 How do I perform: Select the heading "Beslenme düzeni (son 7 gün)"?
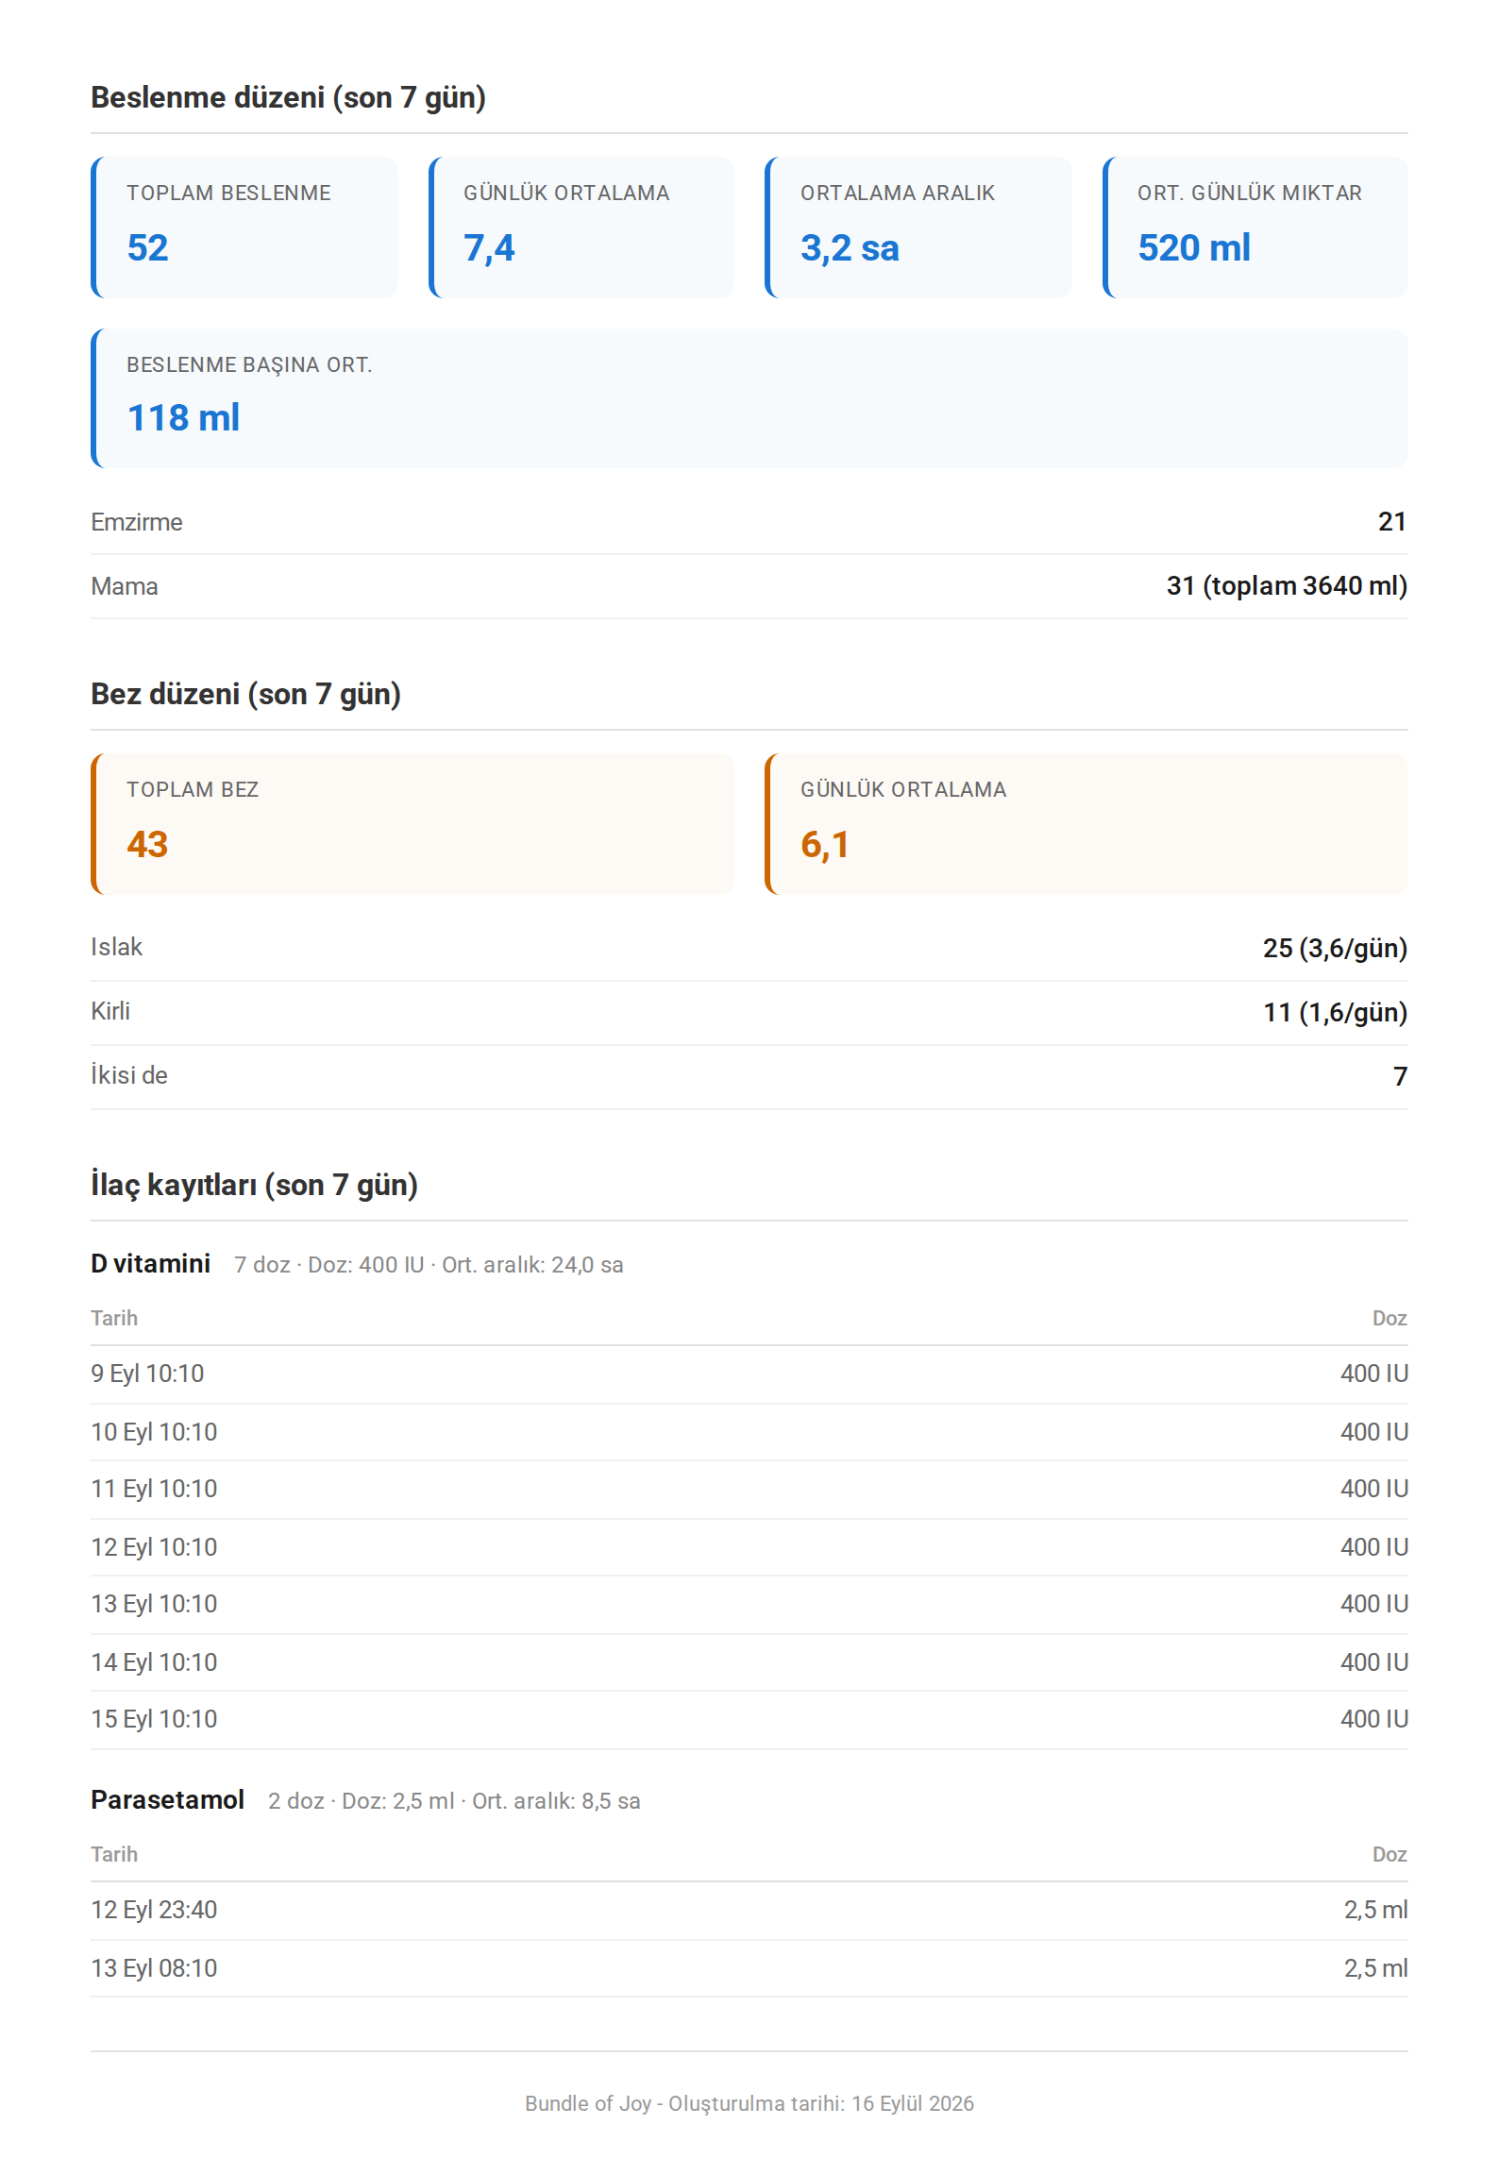(288, 97)
